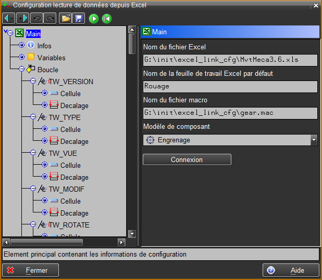Collapse the TW_VUE tree node
Screen dimensions: 322x280
[x=33, y=153]
